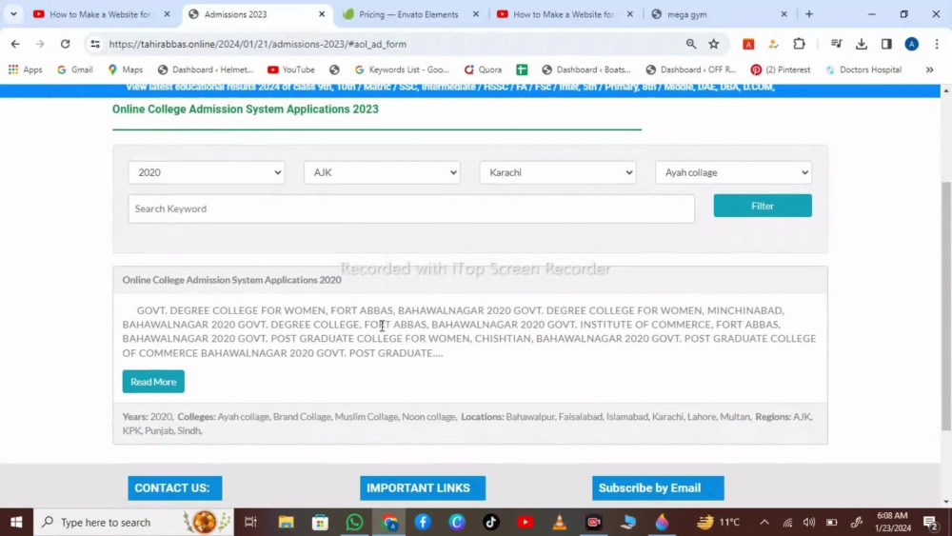Image resolution: width=952 pixels, height=536 pixels.
Task: Open the volume control in system tray
Action: coord(809,522)
